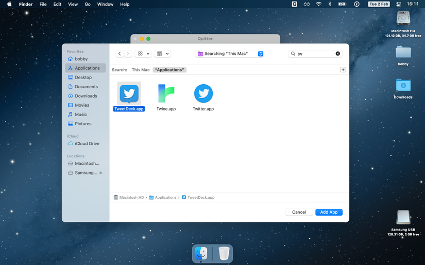
Task: Open Desktop from the sidebar
Action: pos(86,77)
